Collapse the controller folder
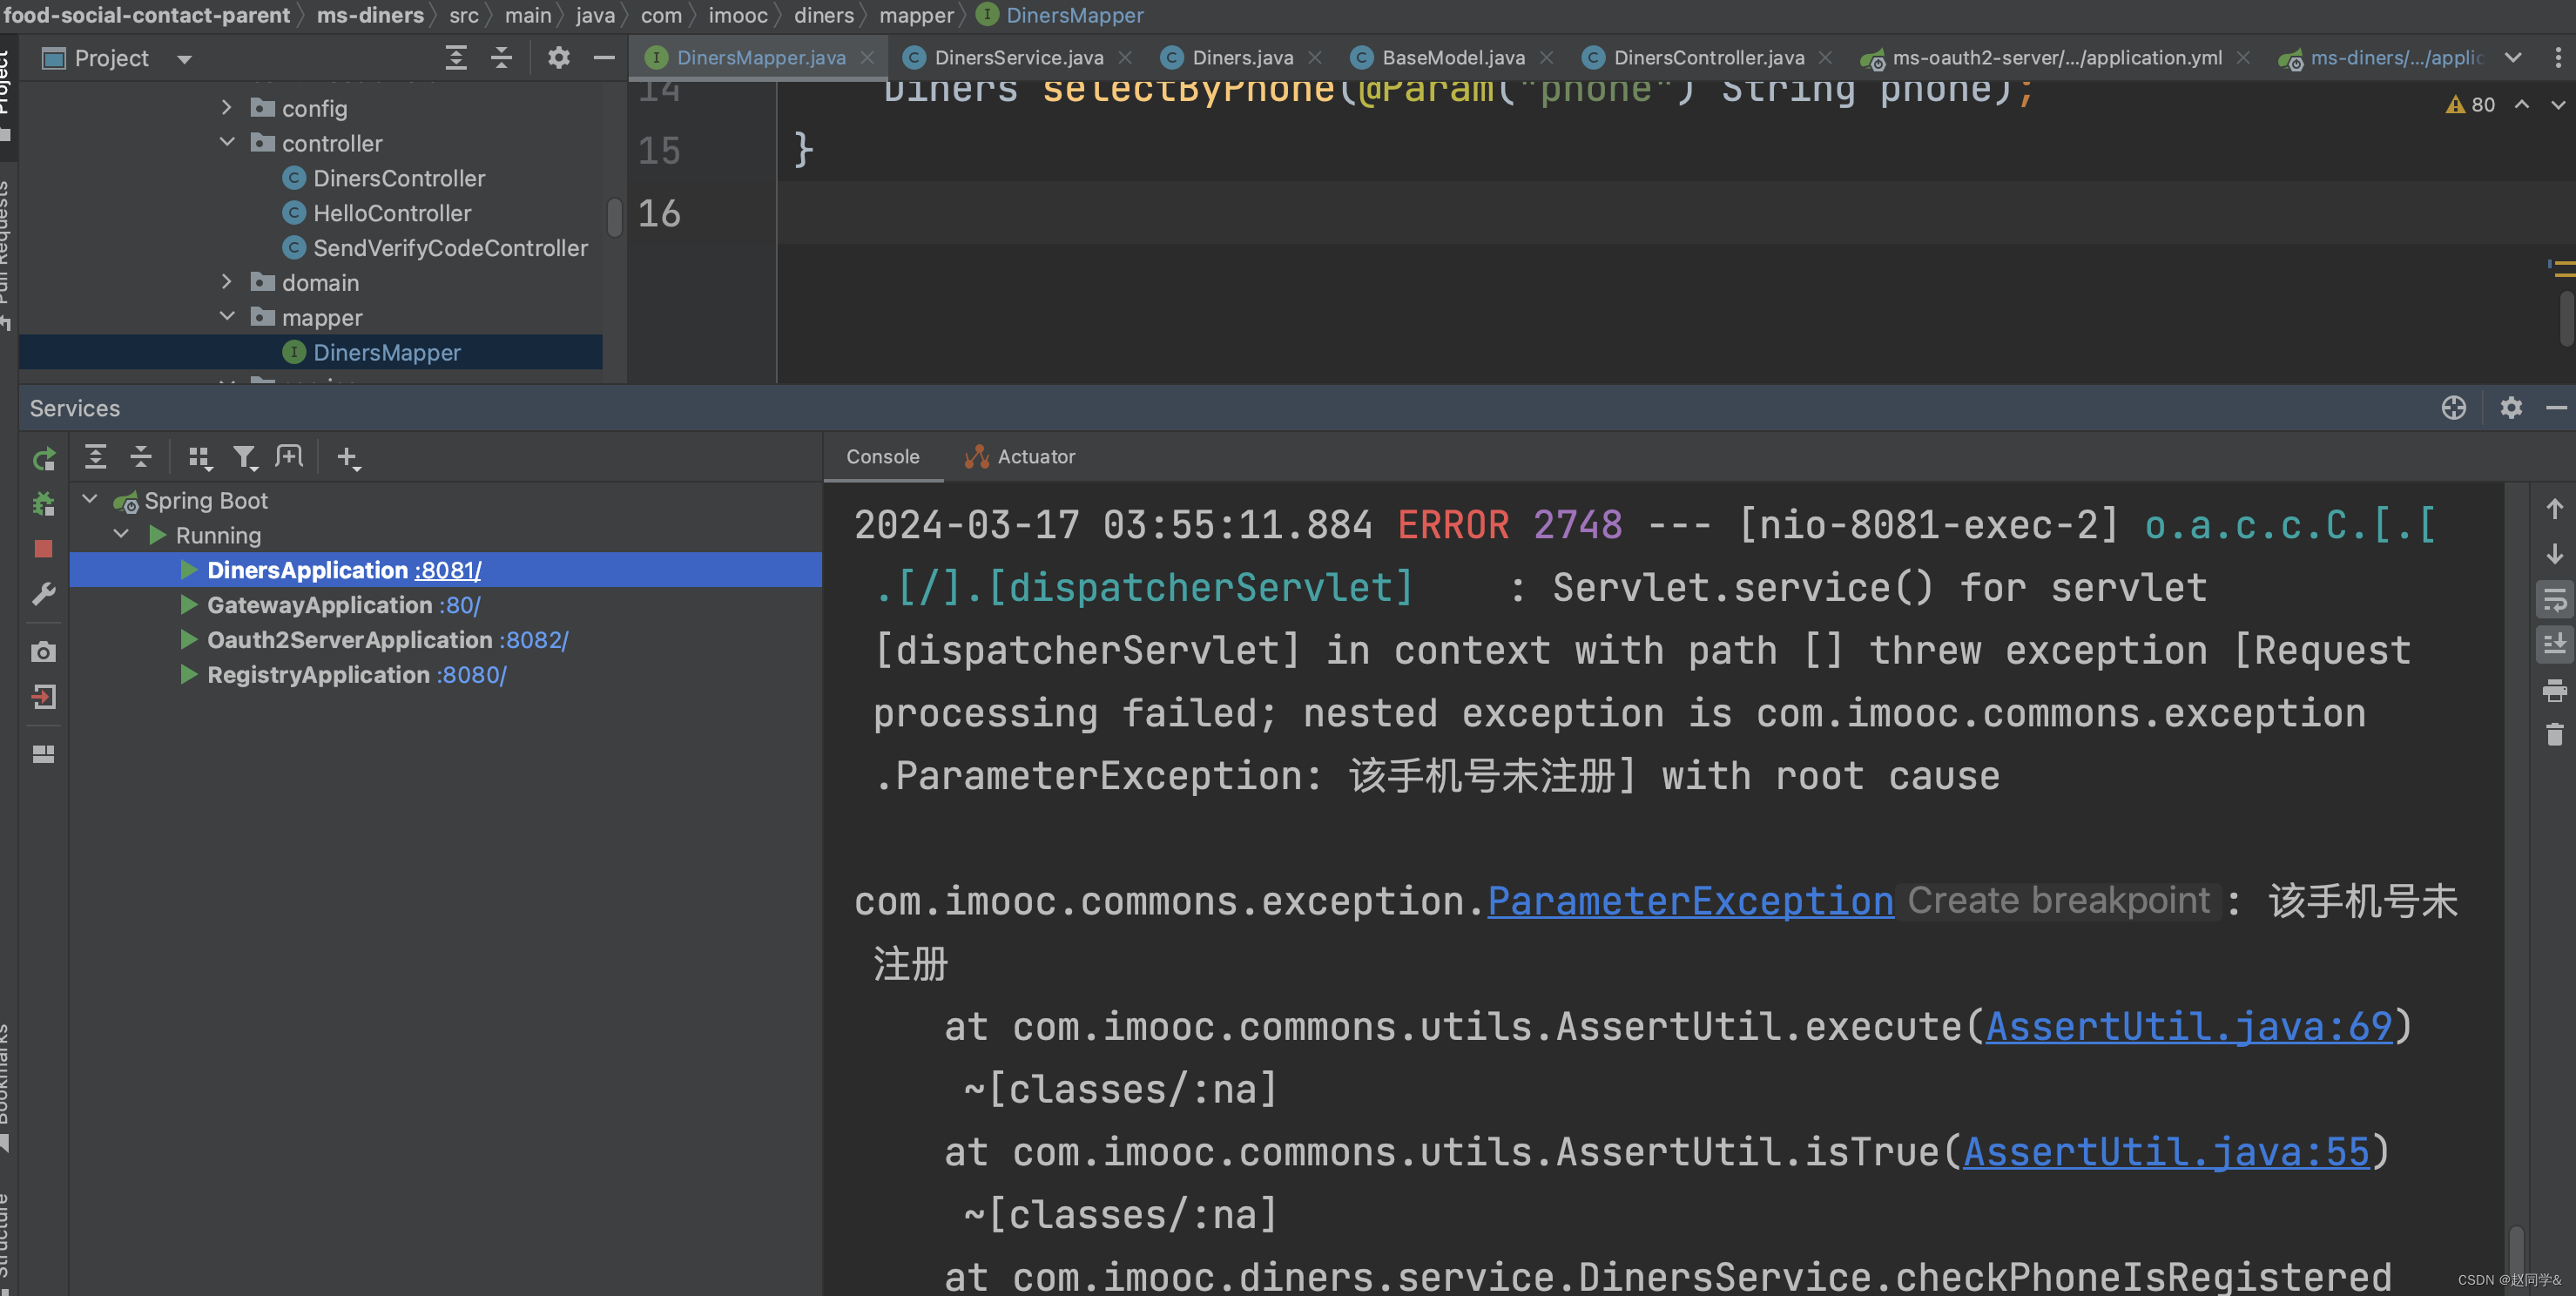The image size is (2576, 1296). [x=227, y=143]
